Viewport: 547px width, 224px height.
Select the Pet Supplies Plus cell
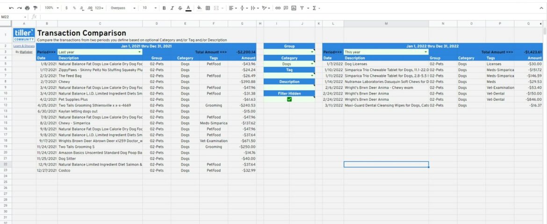pyautogui.click(x=100, y=99)
